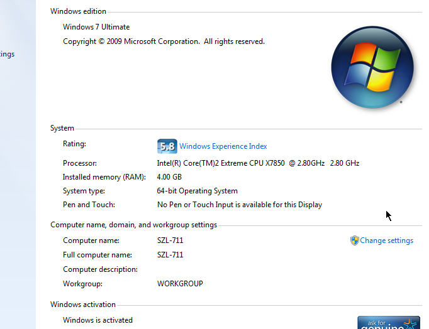Click the No Pen or Touch Input text
Image resolution: width=429 pixels, height=329 pixels.
coord(240,205)
